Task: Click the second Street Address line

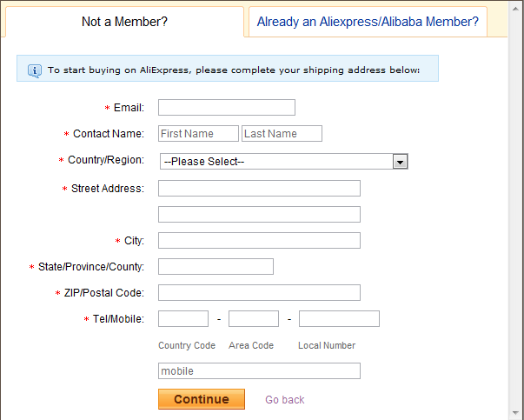Action: tap(259, 215)
